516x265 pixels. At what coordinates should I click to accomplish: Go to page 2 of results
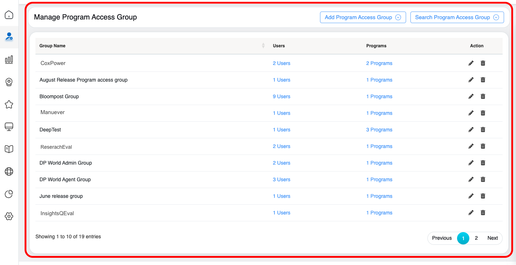click(x=476, y=238)
